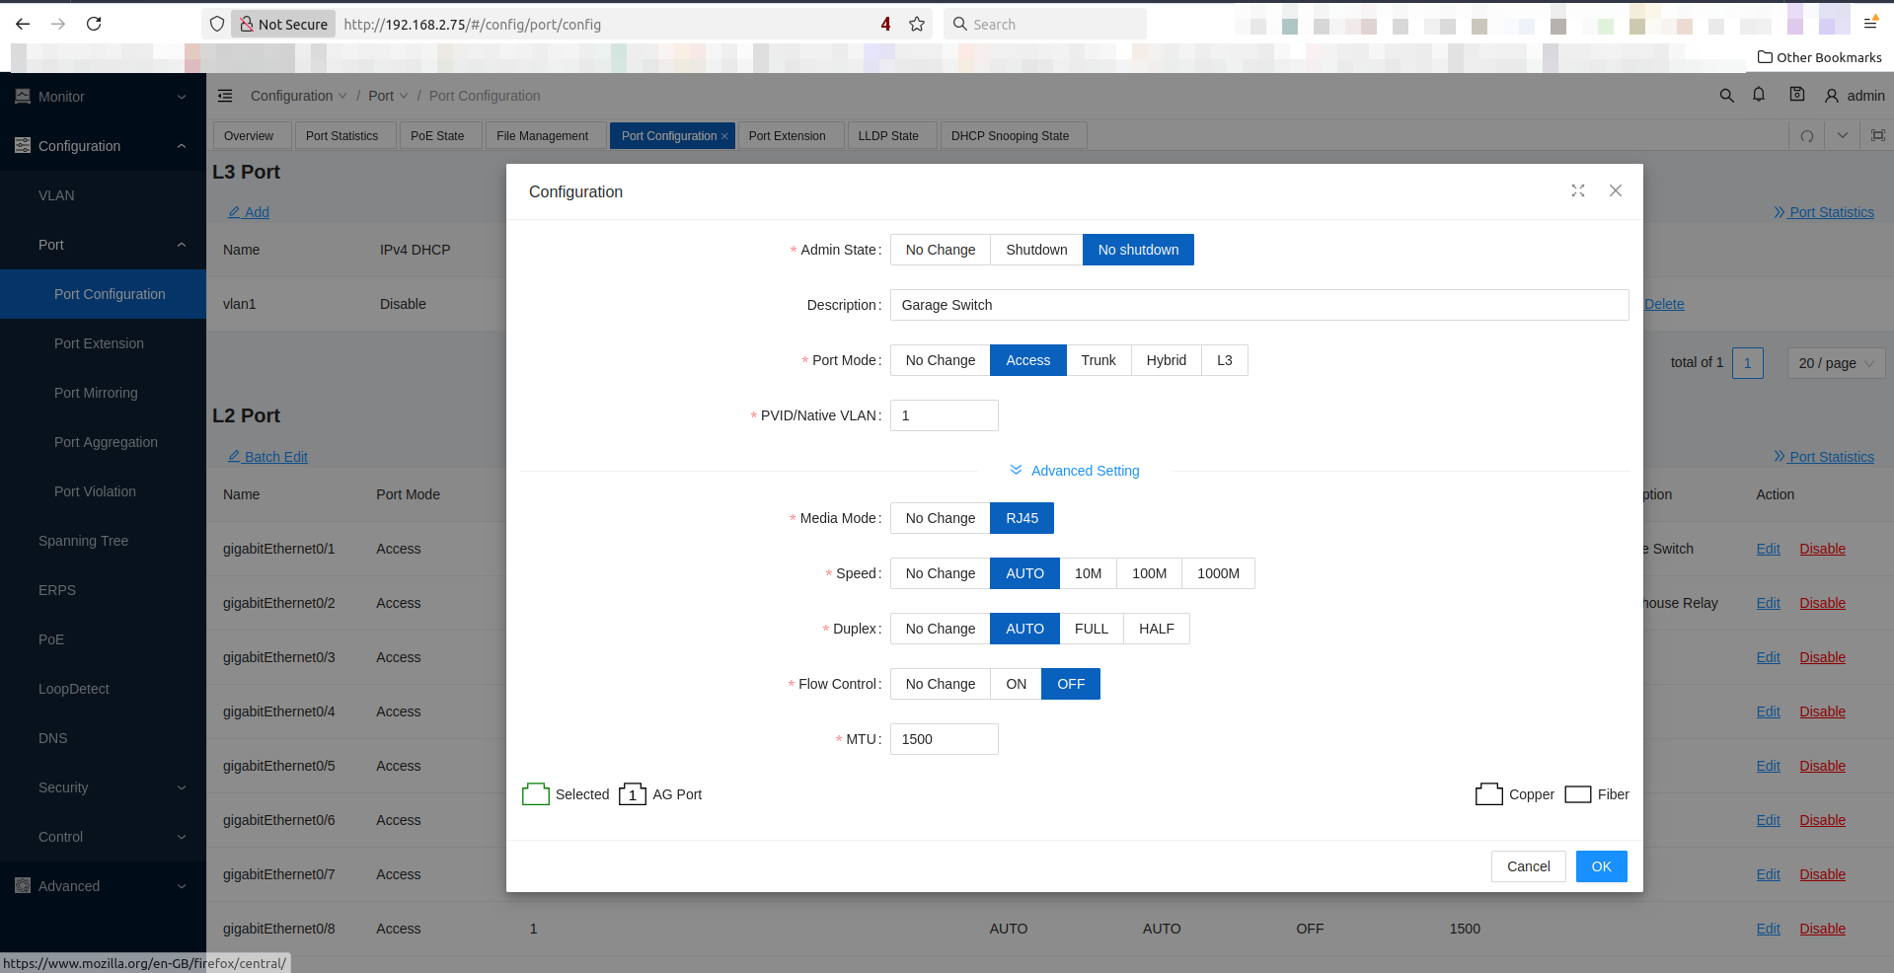The width and height of the screenshot is (1894, 973).
Task: Click the fullscreen icon right of the tab bar
Action: click(1878, 135)
